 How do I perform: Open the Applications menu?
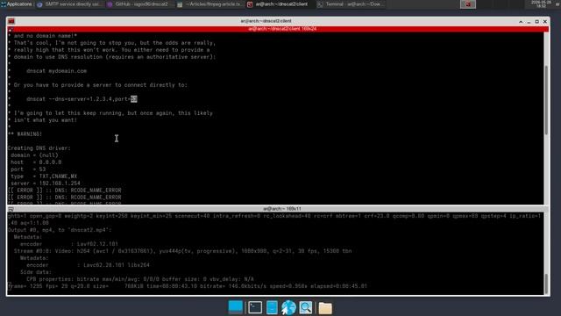[17, 4]
